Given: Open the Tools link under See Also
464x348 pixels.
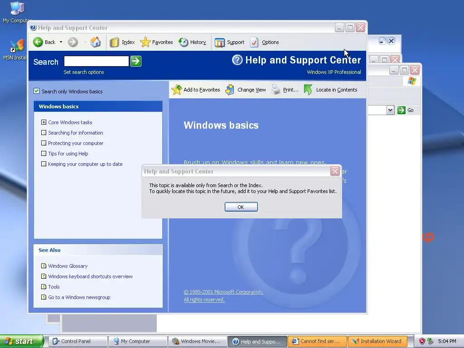Looking at the screenshot, I should [x=54, y=287].
